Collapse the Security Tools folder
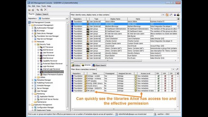The width and height of the screenshot is (208, 117). [35, 45]
